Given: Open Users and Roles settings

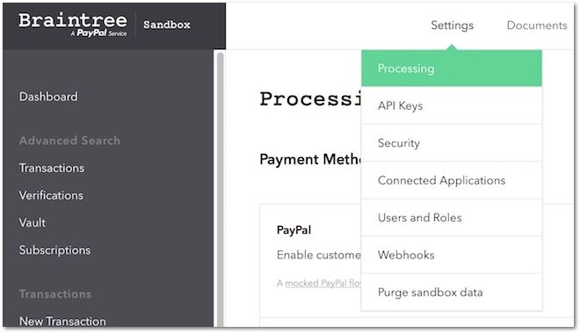Looking at the screenshot, I should 452,218.
